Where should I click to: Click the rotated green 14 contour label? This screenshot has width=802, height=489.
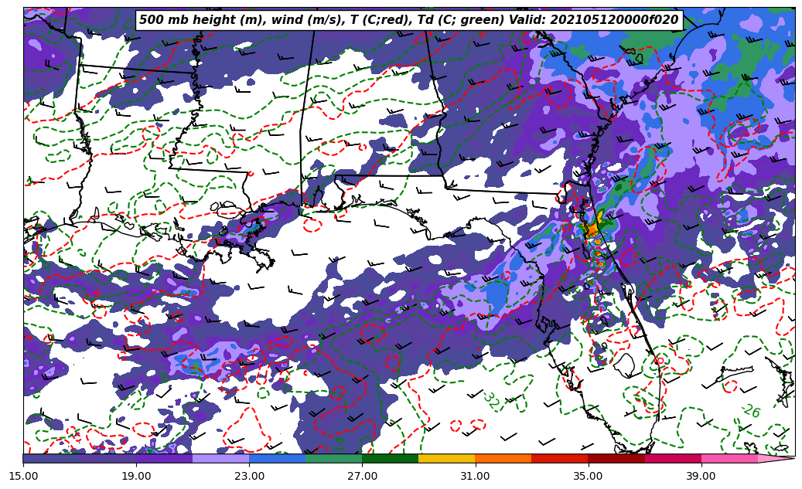pos(339,443)
